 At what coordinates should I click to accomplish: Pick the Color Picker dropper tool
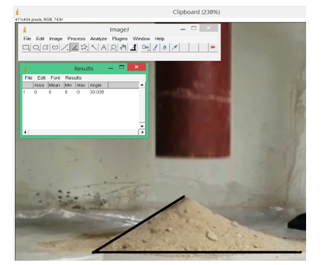[133, 47]
